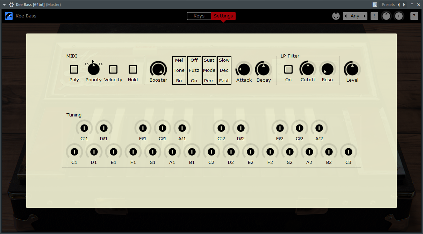The image size is (423, 234).
Task: Click the Cutoff knob
Action: click(x=308, y=69)
